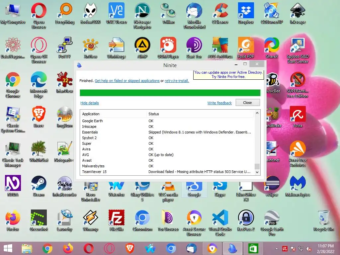
Task: Open ShareX desktop shortcut
Action: tap(272, 48)
